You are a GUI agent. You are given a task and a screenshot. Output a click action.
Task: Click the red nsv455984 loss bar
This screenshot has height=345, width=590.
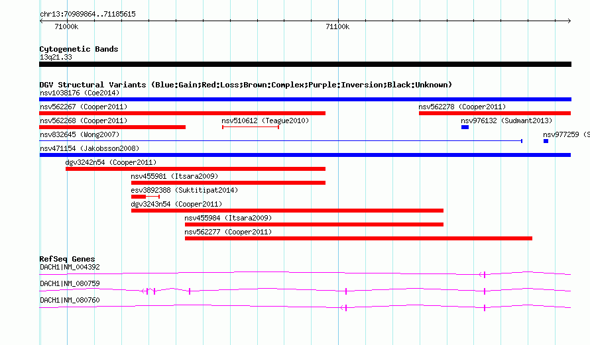click(x=314, y=224)
